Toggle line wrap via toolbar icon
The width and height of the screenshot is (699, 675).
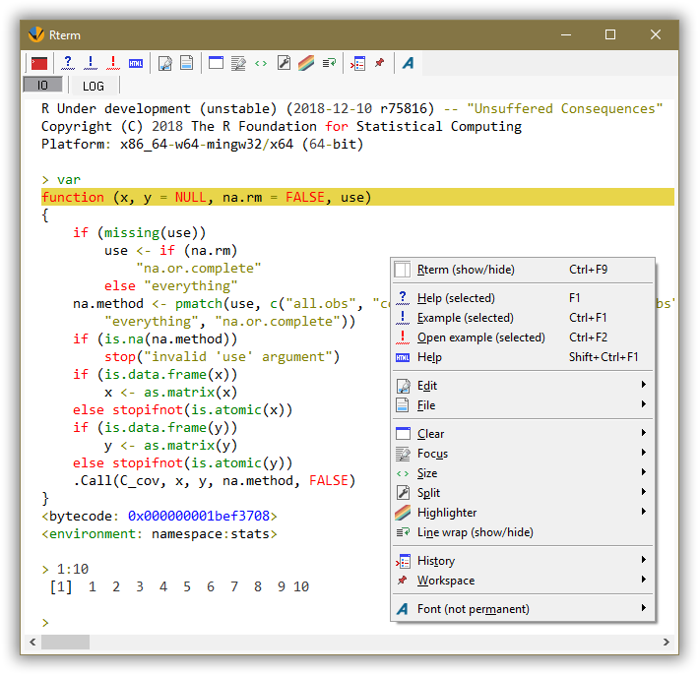(329, 63)
